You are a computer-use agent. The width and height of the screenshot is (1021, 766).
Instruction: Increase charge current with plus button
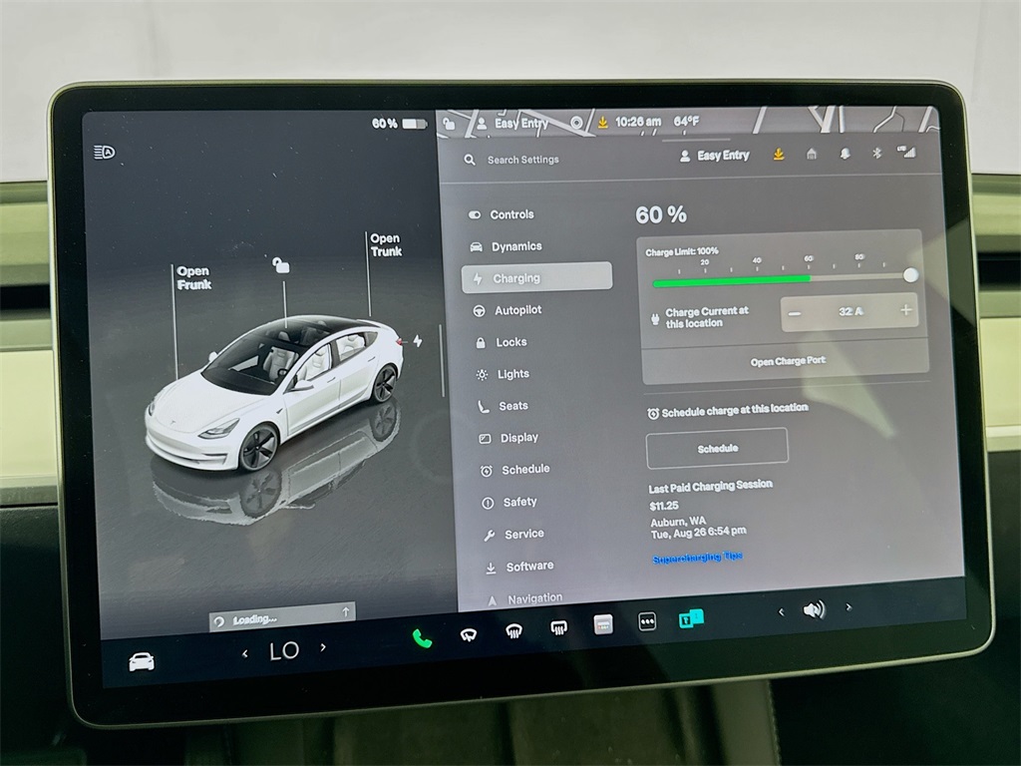pos(905,310)
